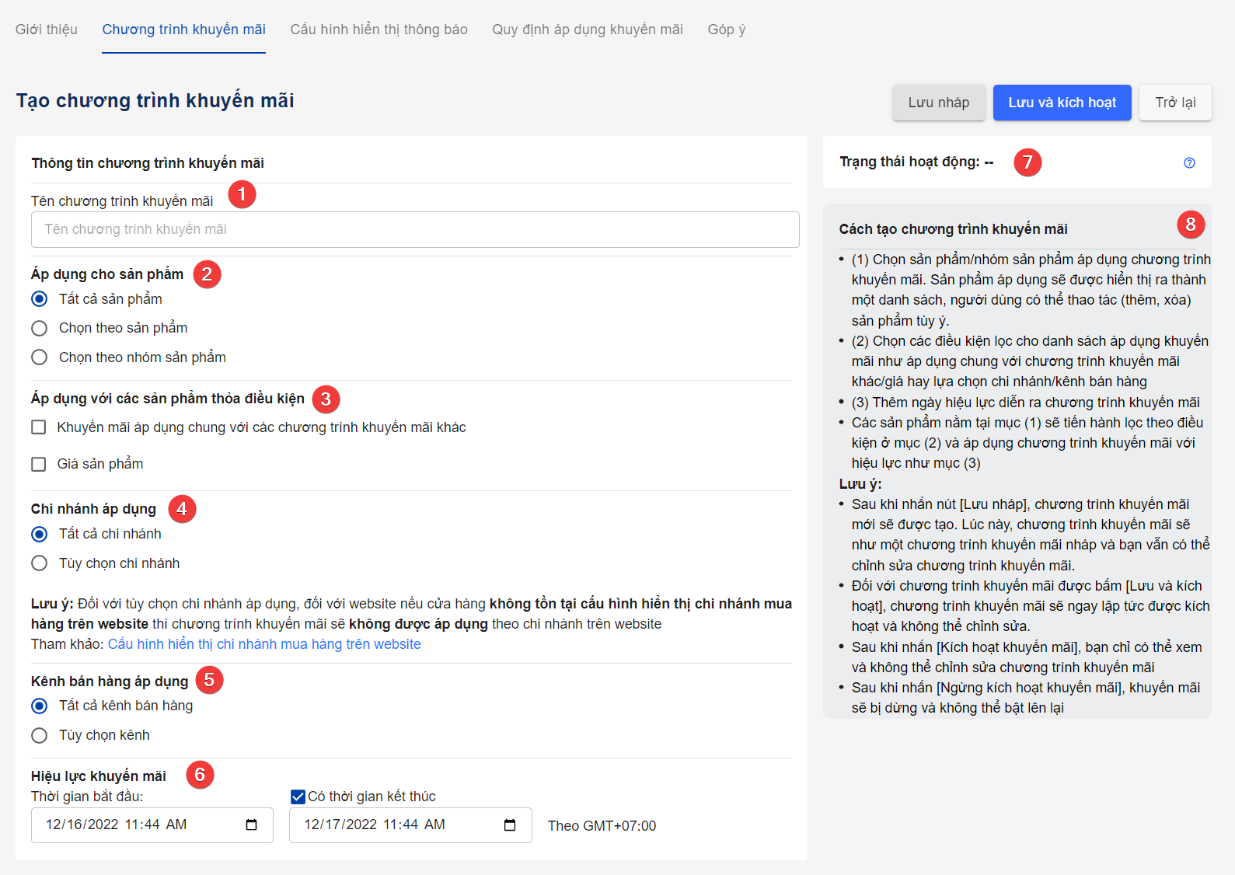Click red number badge 1 marker
This screenshot has height=875, width=1235.
(242, 193)
